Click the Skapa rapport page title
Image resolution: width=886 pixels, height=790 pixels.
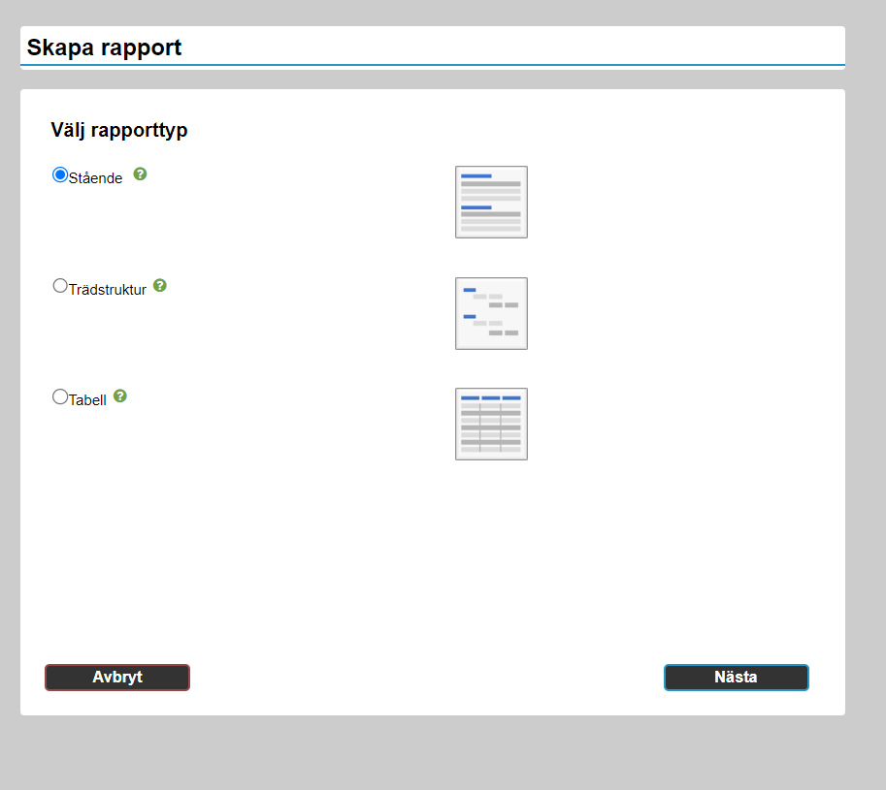pos(104,47)
